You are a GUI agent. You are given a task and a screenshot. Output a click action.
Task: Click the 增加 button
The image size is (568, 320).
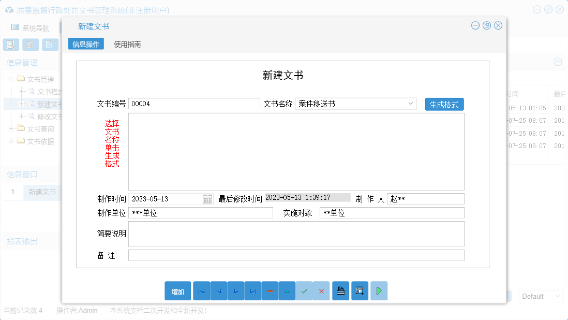tap(177, 290)
